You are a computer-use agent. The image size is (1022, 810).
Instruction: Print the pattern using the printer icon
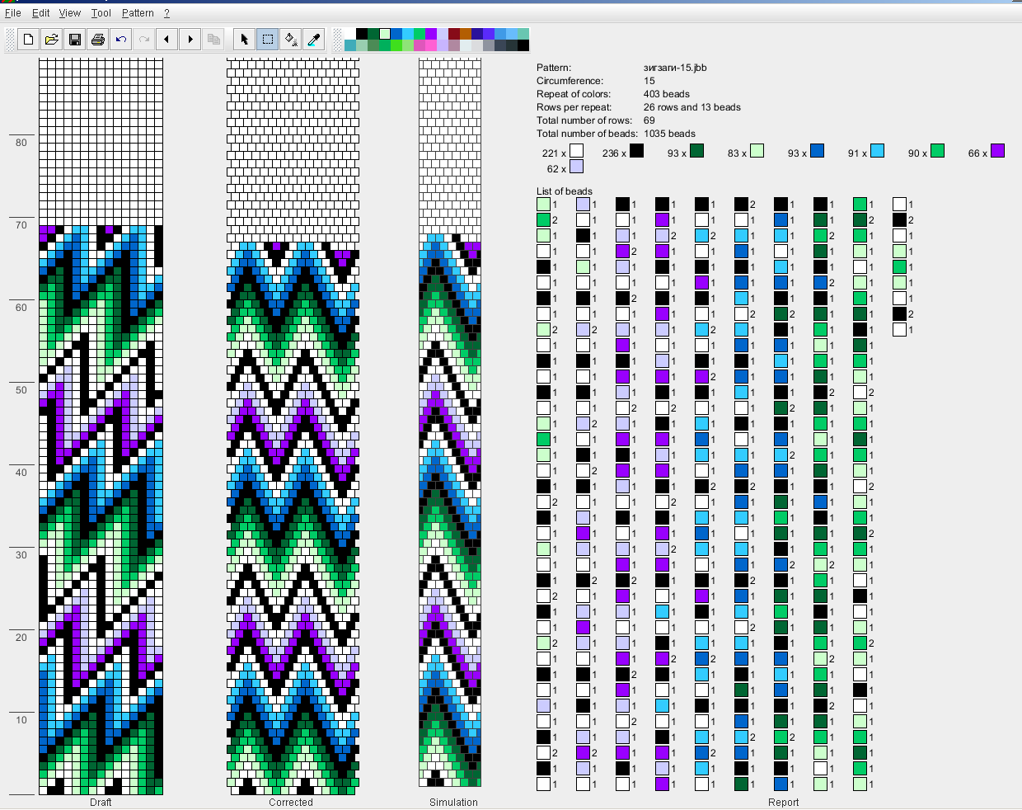pyautogui.click(x=98, y=40)
